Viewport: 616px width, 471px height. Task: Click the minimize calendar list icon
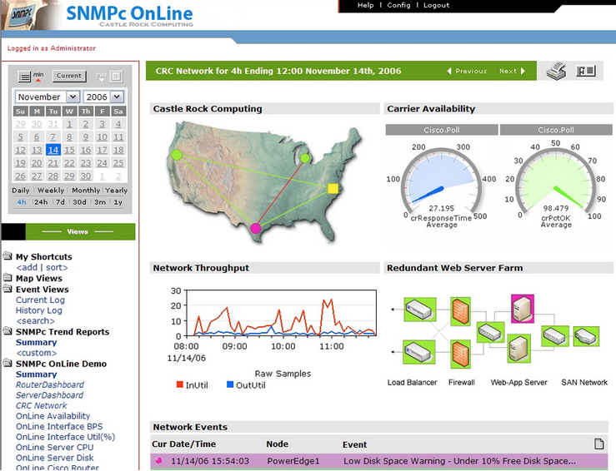tap(24, 77)
